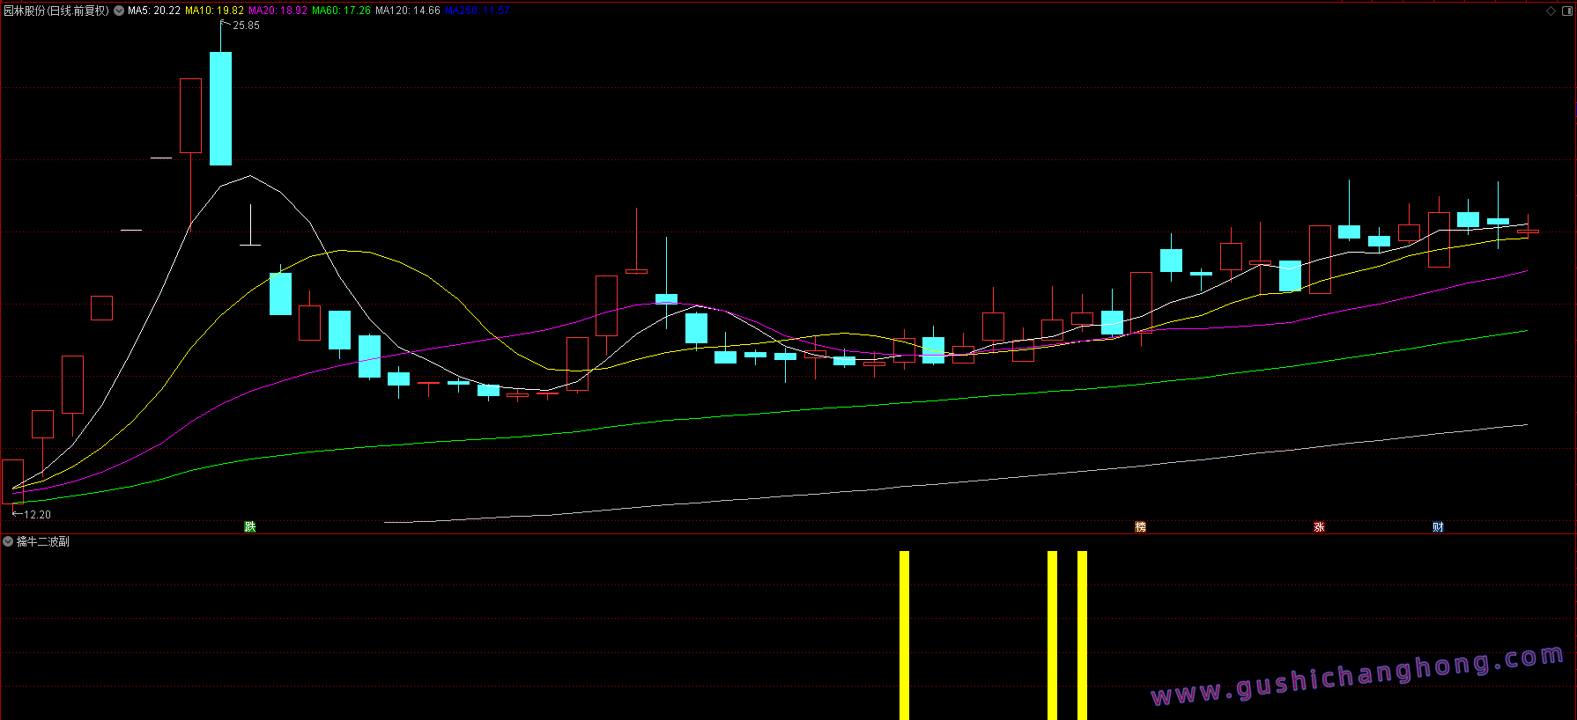The height and width of the screenshot is (720, 1577).
Task: Click the first yellow signal bar
Action: [904, 634]
